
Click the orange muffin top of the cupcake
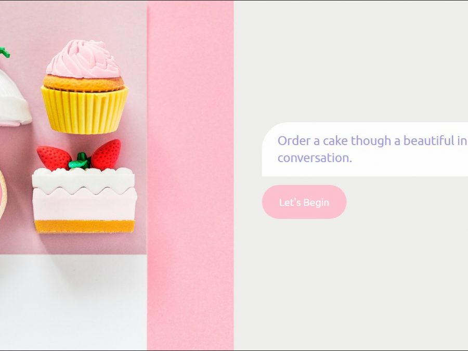(84, 83)
